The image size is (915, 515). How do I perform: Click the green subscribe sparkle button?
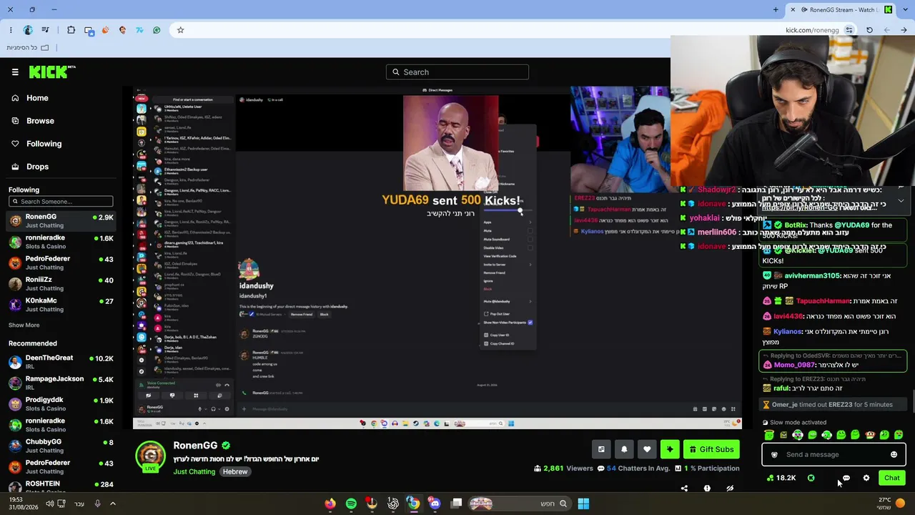point(670,449)
